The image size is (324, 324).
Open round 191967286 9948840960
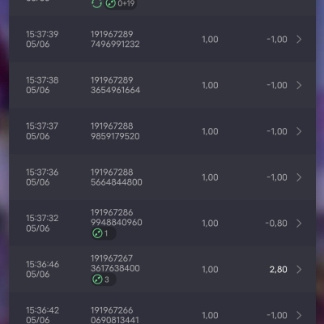(117, 217)
